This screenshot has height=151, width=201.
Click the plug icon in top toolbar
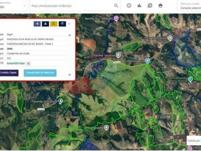coord(160,6)
